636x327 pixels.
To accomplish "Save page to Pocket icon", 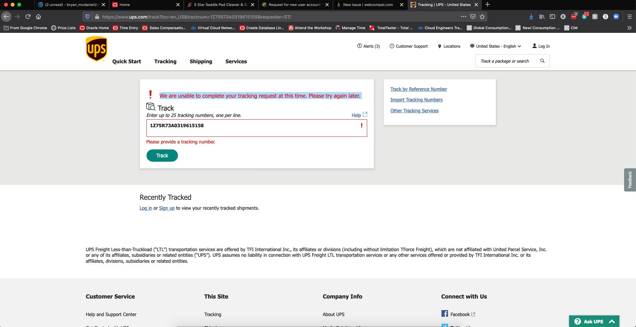I will (x=473, y=17).
